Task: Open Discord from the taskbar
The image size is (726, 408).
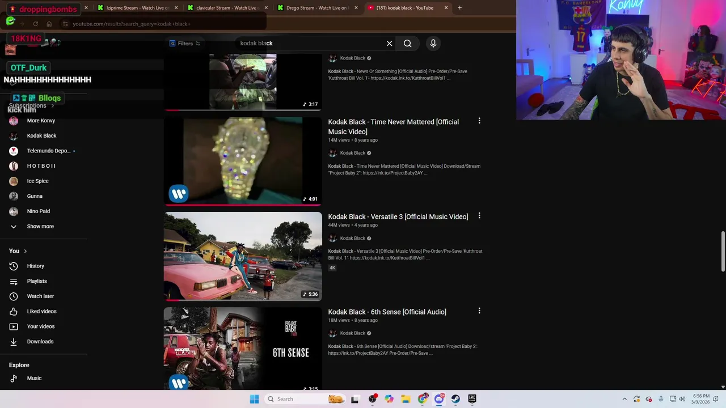Action: (439, 399)
